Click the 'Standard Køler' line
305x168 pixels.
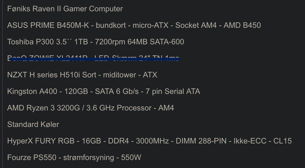[33, 124]
